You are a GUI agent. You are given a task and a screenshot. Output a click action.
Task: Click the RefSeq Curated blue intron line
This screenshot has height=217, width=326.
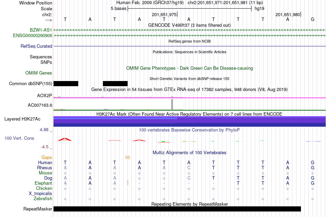click(189, 46)
